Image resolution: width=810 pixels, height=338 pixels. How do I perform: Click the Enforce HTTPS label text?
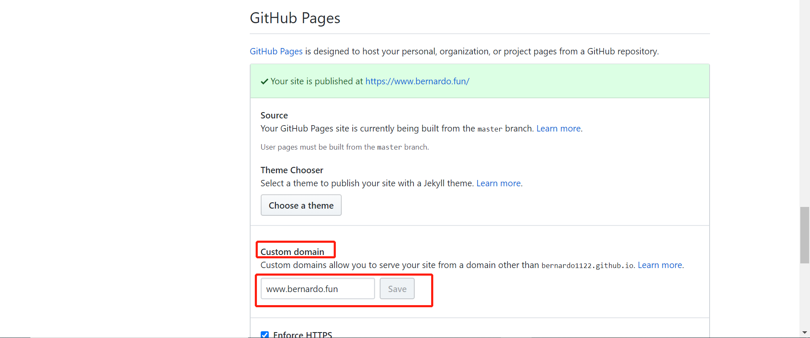(x=302, y=335)
